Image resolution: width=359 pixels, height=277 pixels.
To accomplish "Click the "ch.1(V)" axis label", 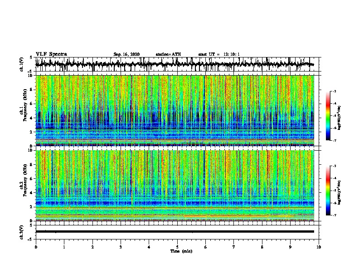I will (22, 64).
